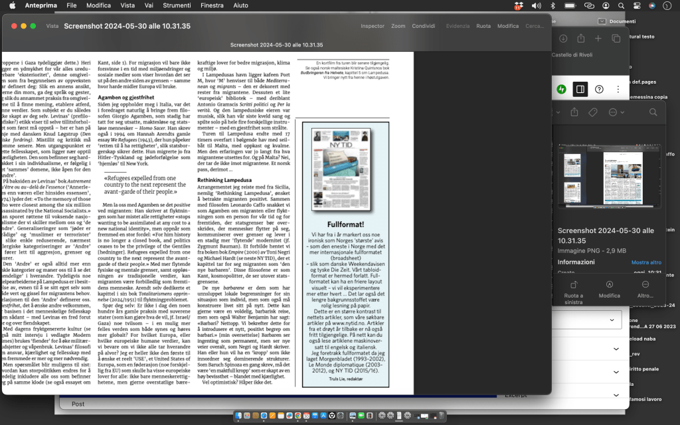Image resolution: width=680 pixels, height=425 pixels.
Task: Click the green lightning bolt icon
Action: point(561,89)
